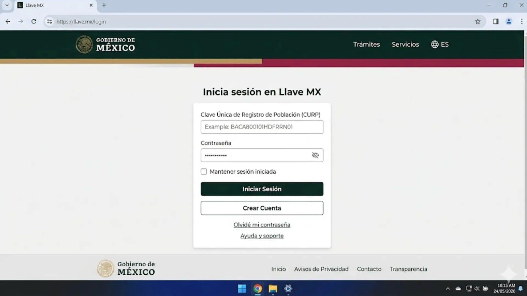The width and height of the screenshot is (527, 296).
Task: Select the Llave MX browser tab
Action: coord(55,5)
